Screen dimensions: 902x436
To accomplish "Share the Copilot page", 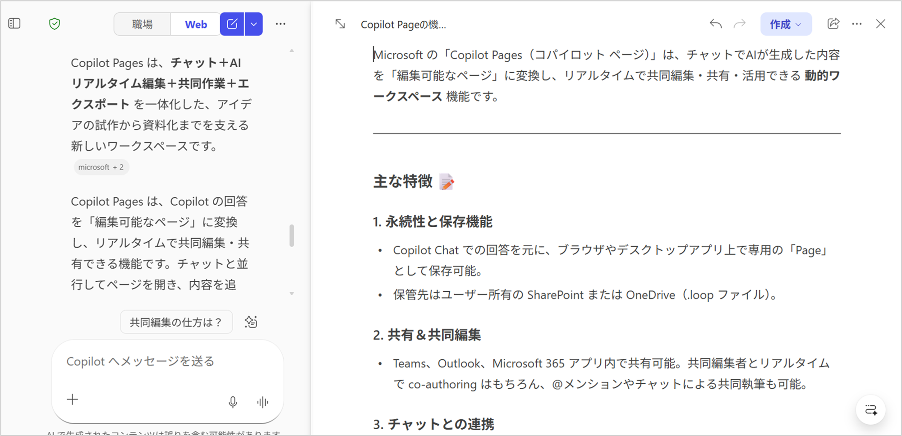I will (833, 24).
